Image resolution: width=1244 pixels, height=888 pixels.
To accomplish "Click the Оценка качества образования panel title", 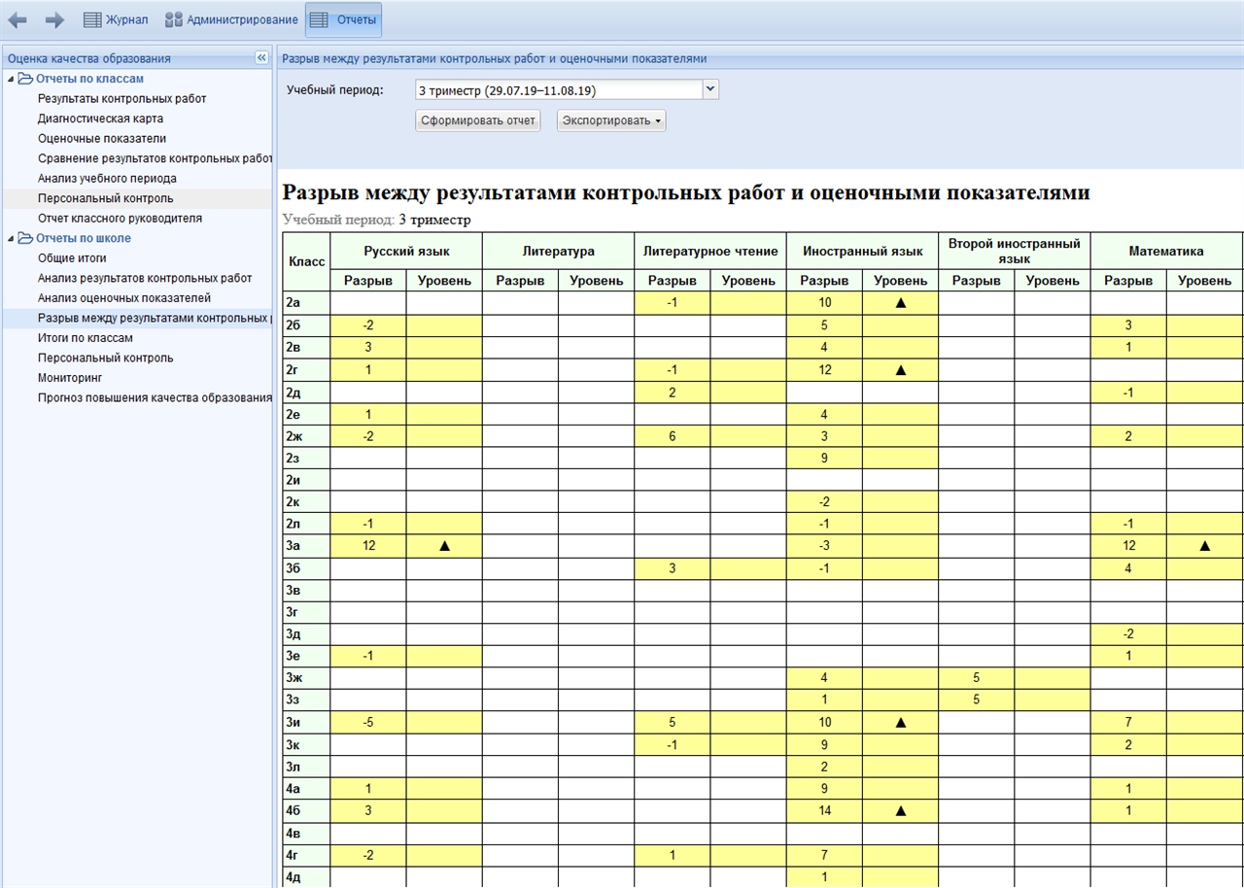I will (88, 58).
